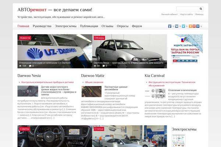Open the Помощь link
This screenshot has height=147, width=221.
pos(199,14)
